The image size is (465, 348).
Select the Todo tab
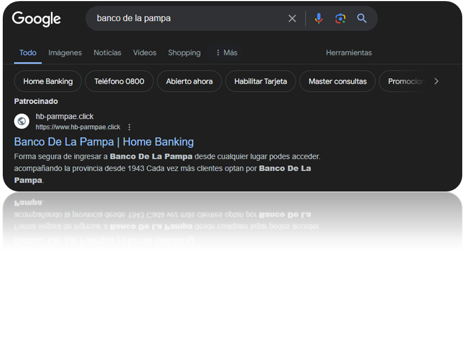click(28, 53)
